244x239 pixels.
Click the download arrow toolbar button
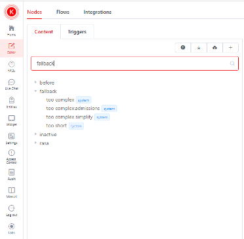pos(199,47)
